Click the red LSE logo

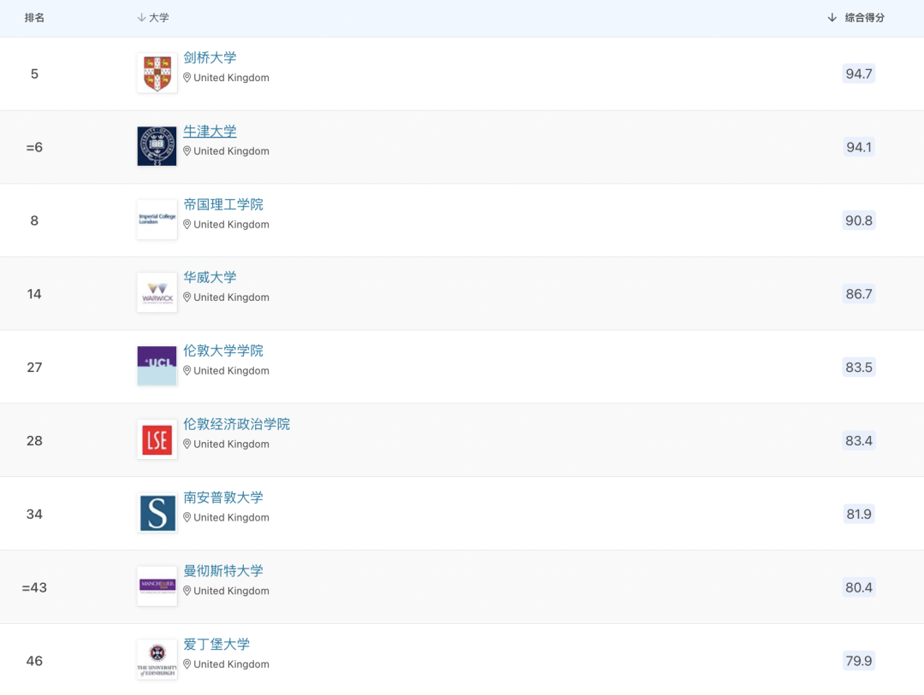click(157, 439)
